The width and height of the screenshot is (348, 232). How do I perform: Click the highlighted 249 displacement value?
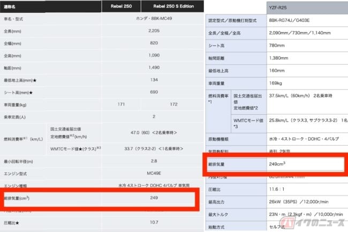point(154,197)
